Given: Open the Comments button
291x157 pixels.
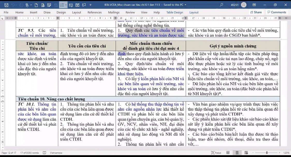Looking at the screenshot, I should point(277,12).
